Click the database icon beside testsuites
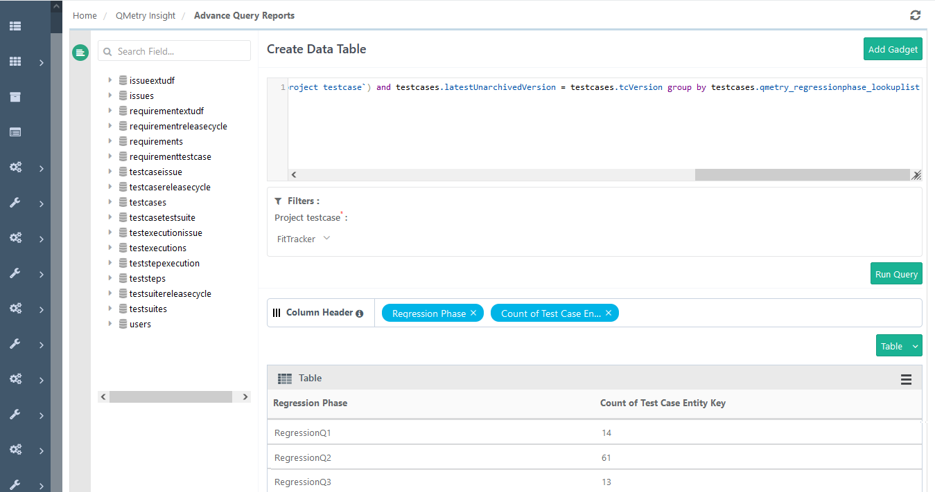The image size is (935, 492). pos(123,309)
